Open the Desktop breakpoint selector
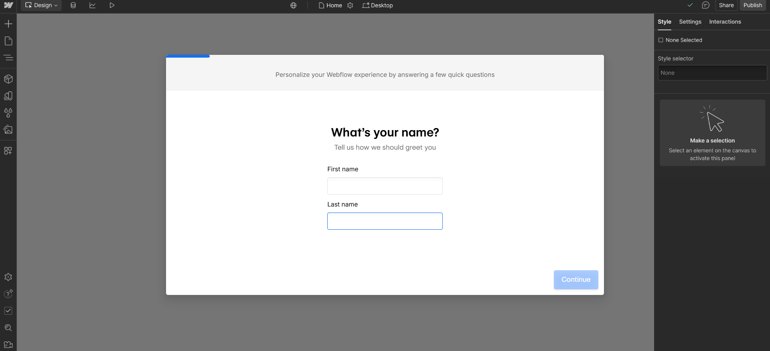Screen dimensions: 770x351 [377, 6]
